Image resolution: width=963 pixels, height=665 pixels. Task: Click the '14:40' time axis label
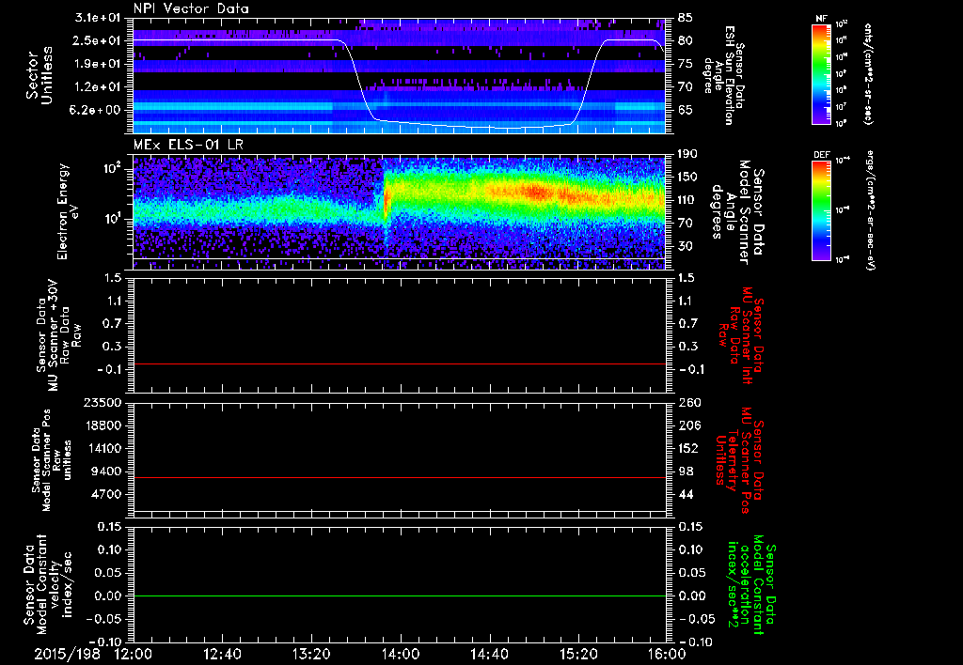[x=489, y=654]
